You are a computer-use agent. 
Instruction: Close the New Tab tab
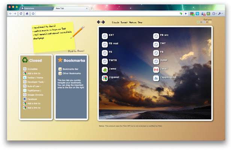coord(87,8)
